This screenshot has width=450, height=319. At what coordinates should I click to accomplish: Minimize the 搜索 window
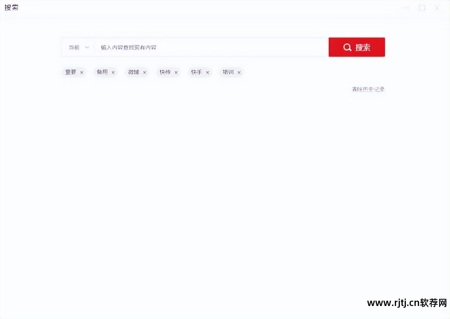coord(406,7)
